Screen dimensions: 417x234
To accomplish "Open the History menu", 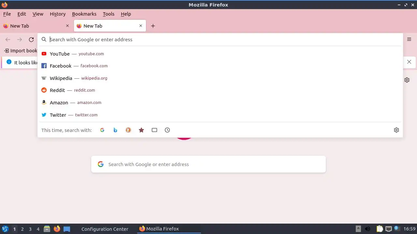I will pos(58,14).
